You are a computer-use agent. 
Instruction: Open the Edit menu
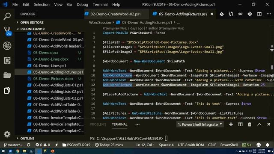pos(26,5)
